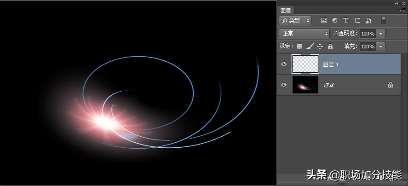Click the 填充 100% value field
Image resolution: width=408 pixels, height=186 pixels.
[x=368, y=46]
